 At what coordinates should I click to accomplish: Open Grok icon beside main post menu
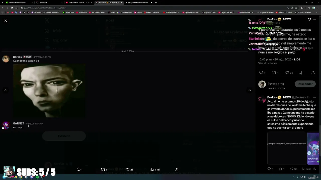click(309, 19)
